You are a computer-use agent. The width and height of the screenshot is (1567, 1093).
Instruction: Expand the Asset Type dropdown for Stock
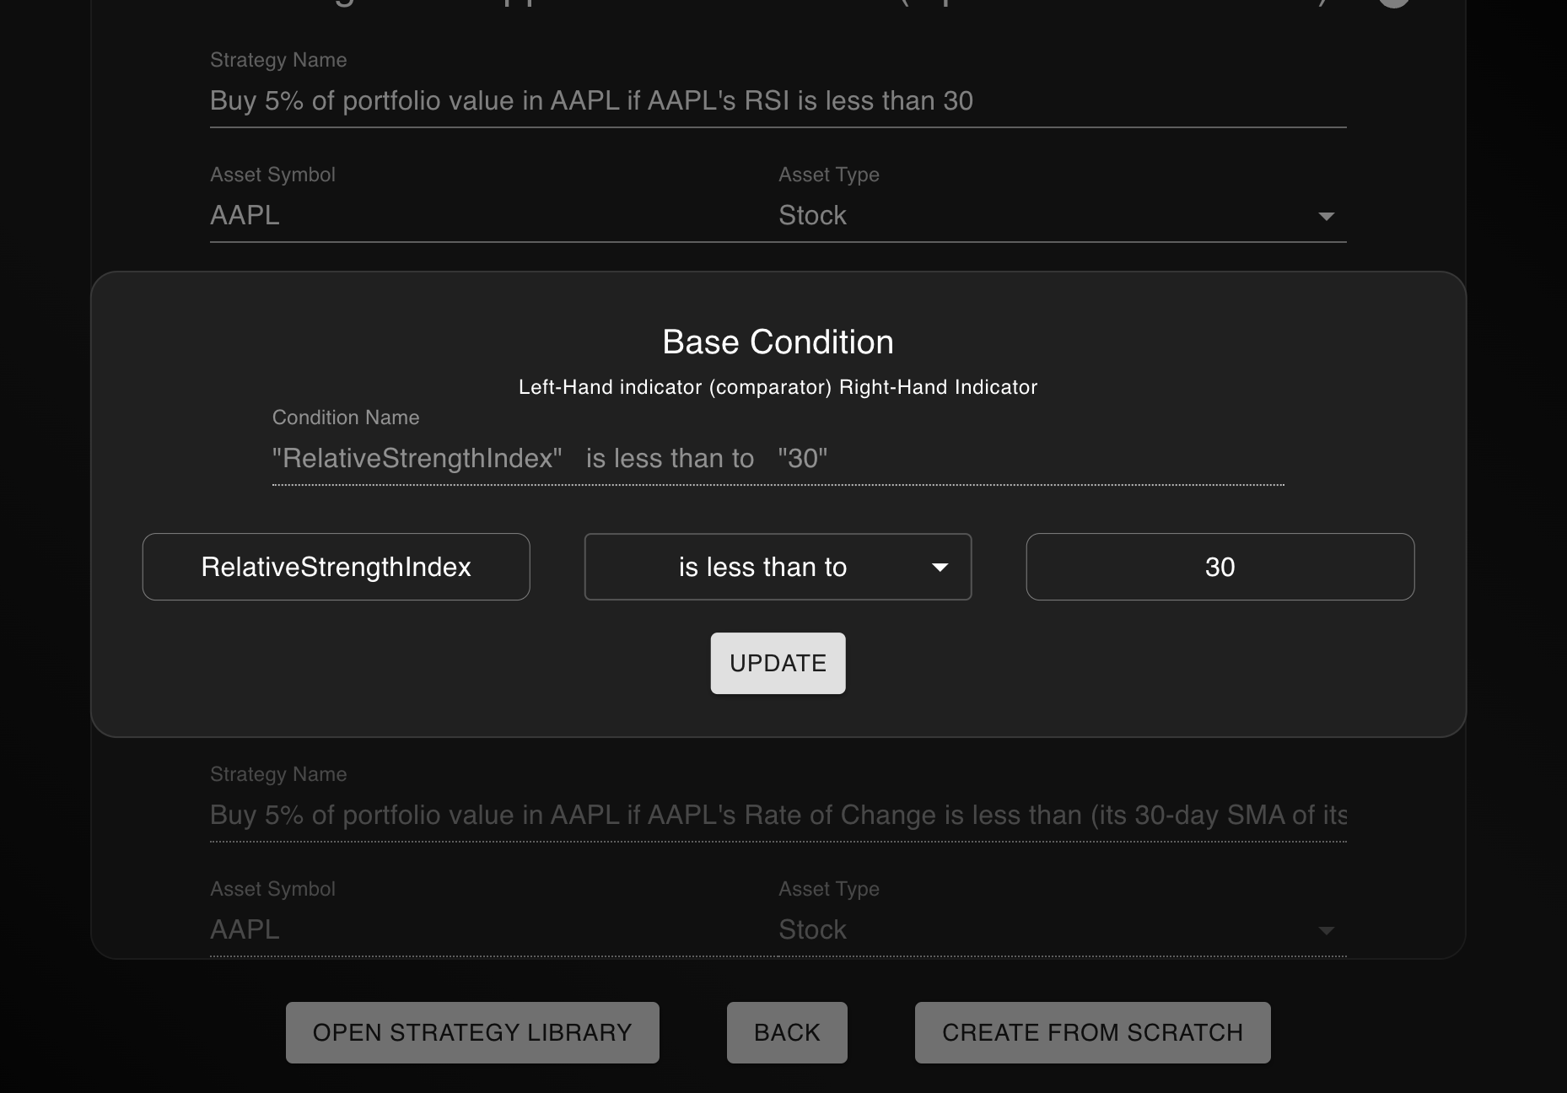[x=1326, y=216]
